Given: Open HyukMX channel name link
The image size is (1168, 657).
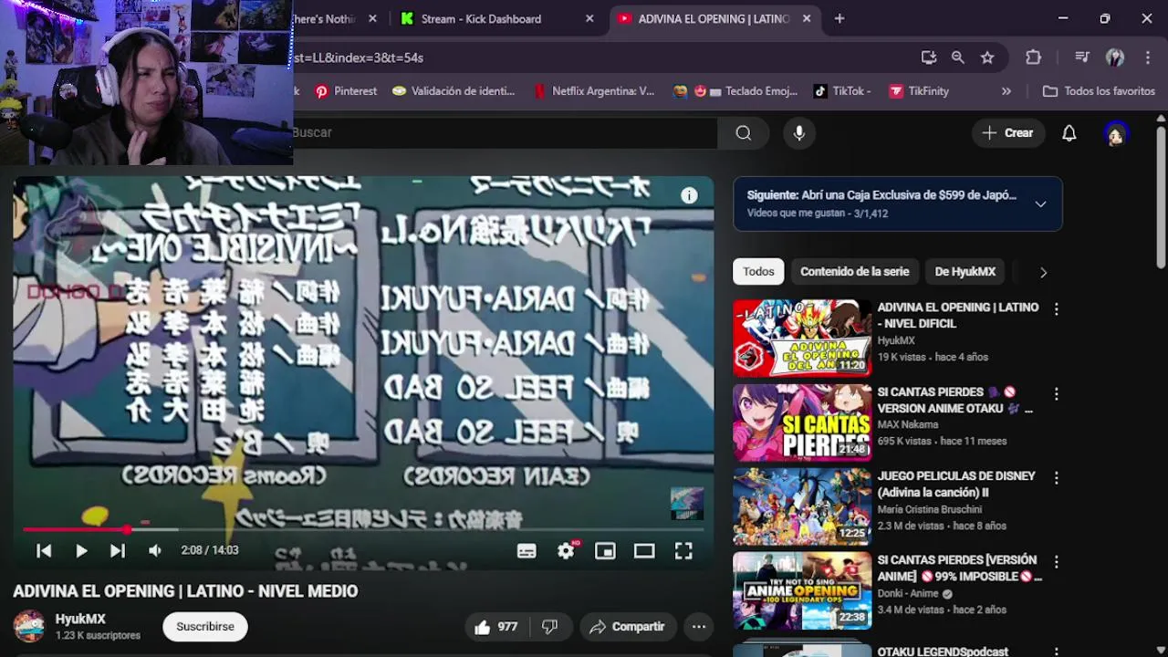Looking at the screenshot, I should point(80,619).
